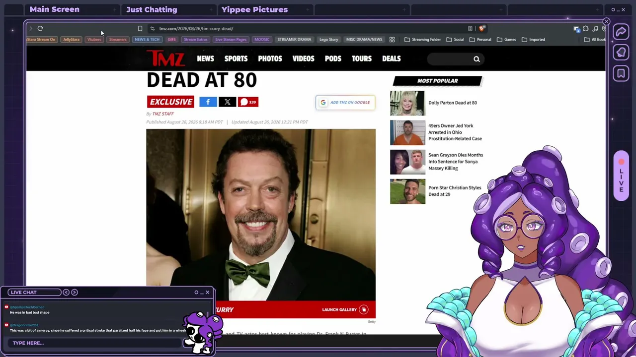
Task: Go to the TMZ VIDEOS section
Action: tap(303, 59)
